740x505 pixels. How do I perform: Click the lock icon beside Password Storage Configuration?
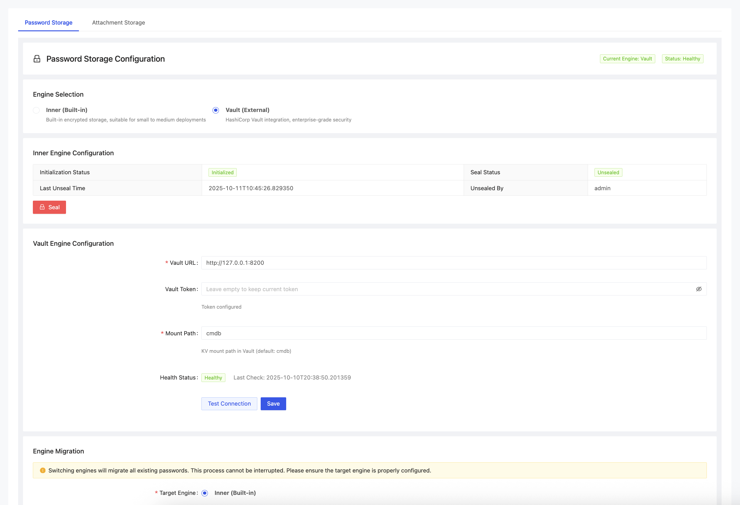(x=37, y=59)
